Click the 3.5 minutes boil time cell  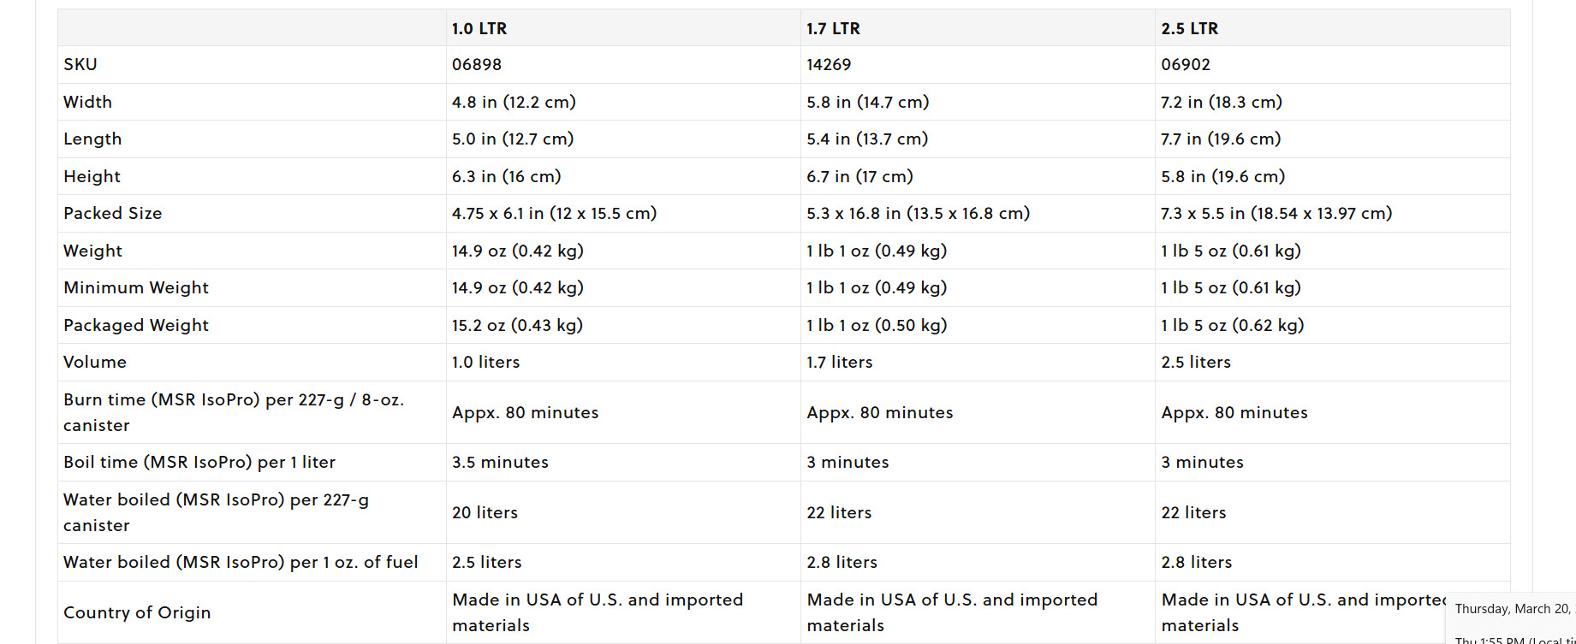coord(500,462)
